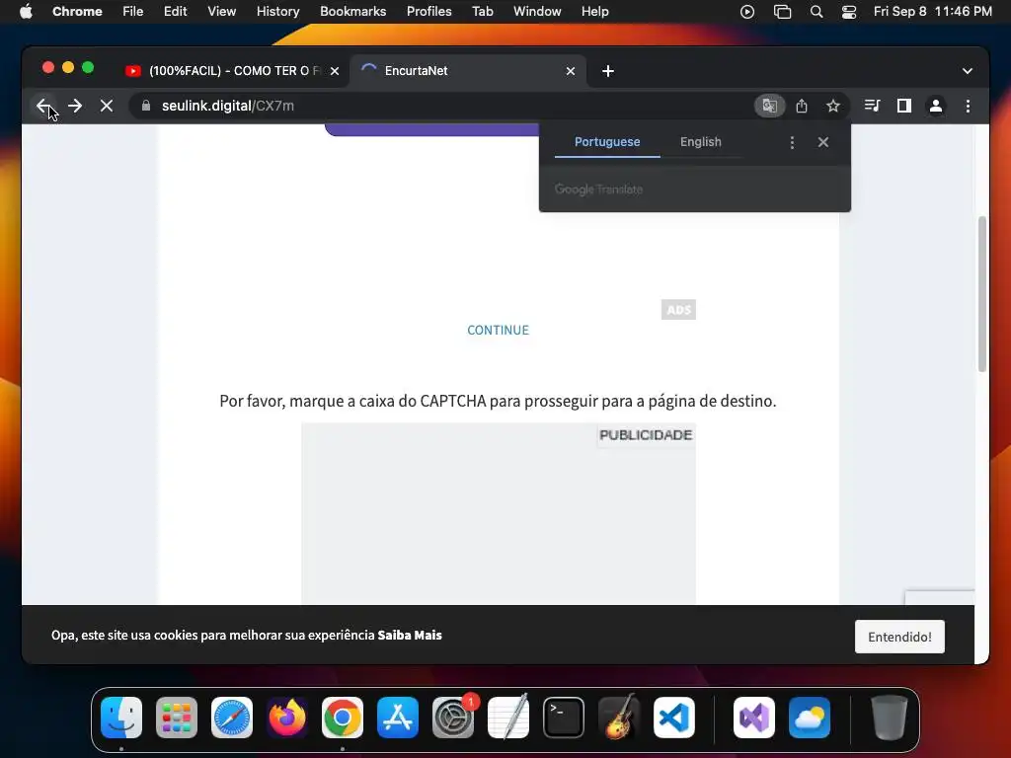Select the Portuguese tab in translate popup
1011x758 pixels.
tap(607, 142)
